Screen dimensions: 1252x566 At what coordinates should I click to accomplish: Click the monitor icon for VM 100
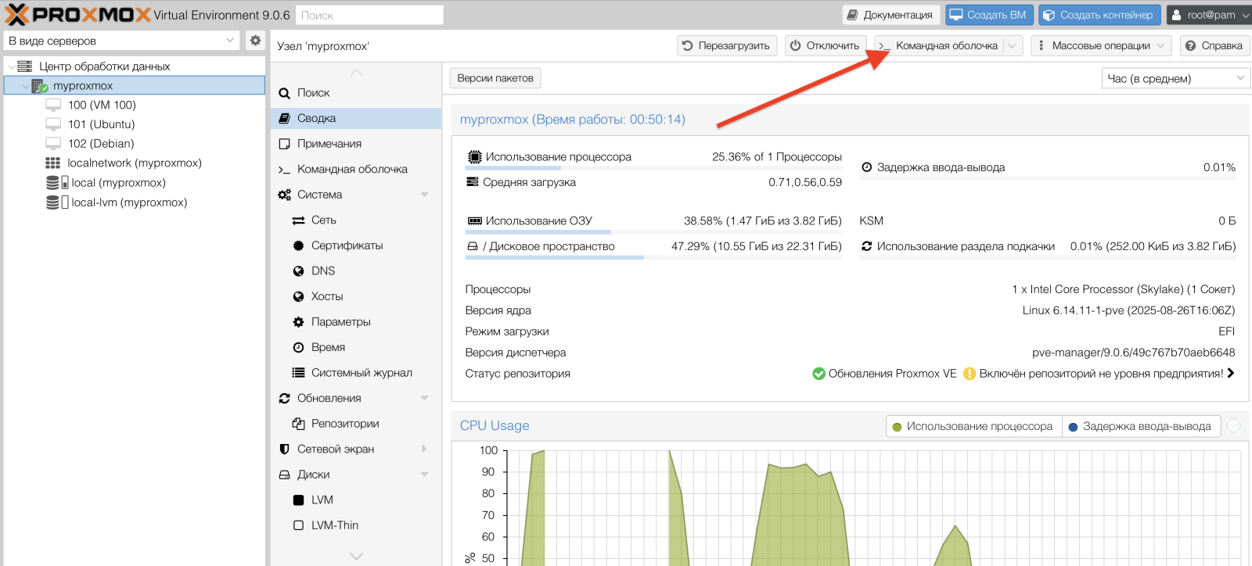(x=53, y=105)
